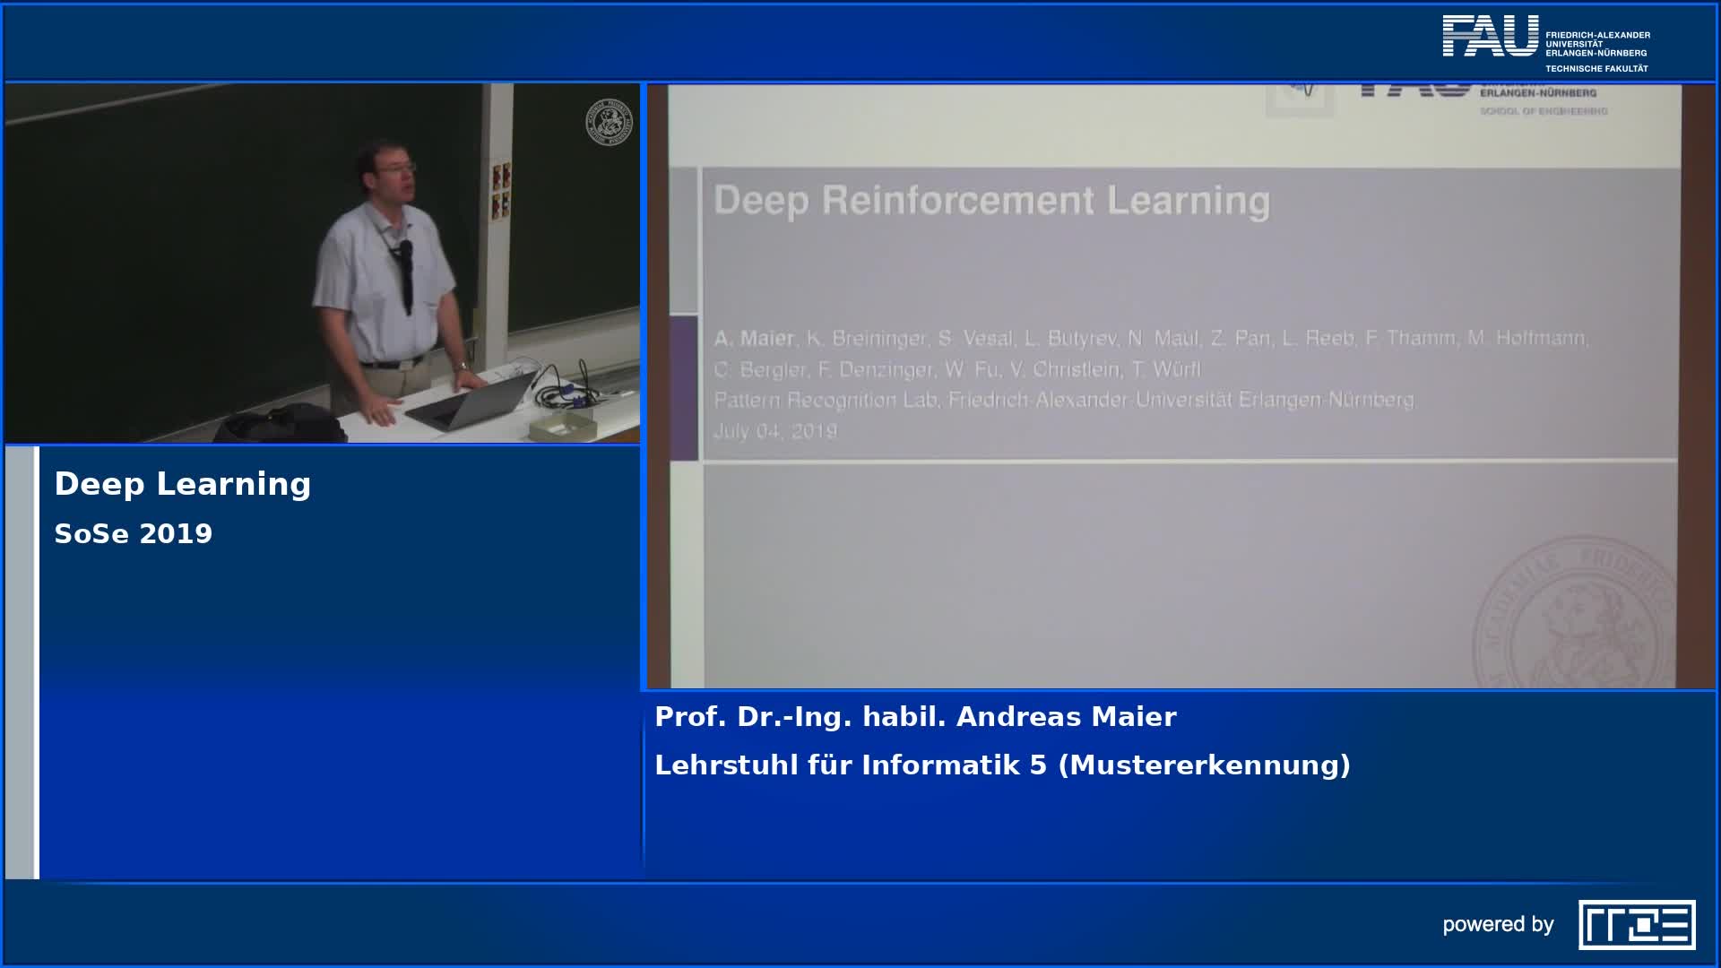Viewport: 1721px width, 968px height.
Task: Click the Deep Learning course title text
Action: click(x=183, y=484)
